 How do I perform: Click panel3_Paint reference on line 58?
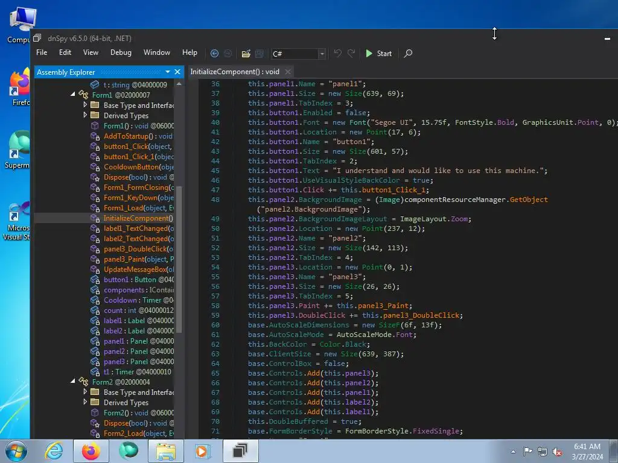(x=383, y=306)
